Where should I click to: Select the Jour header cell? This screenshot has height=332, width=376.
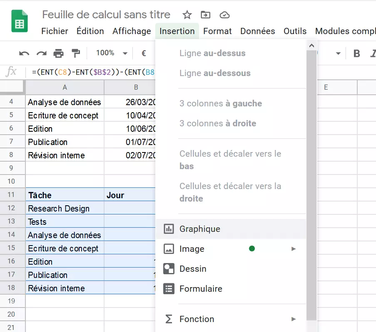point(130,195)
